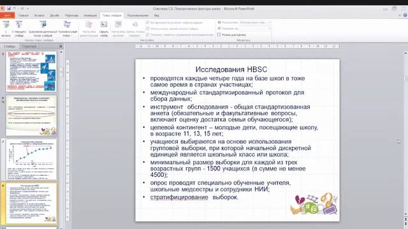This screenshot has width=408, height=229.
Task: Click main editor scroll down arrow
Action: (405, 214)
